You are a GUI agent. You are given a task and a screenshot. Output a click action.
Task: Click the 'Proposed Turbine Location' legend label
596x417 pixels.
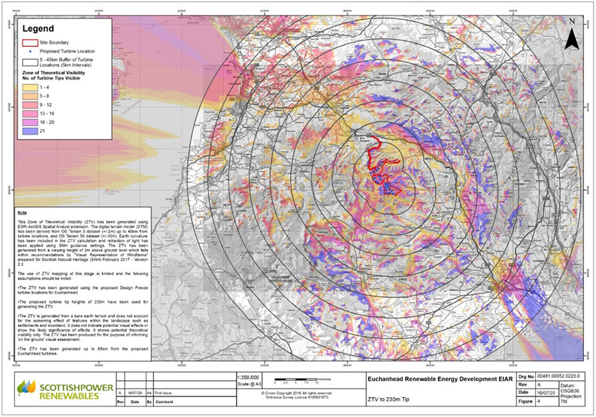click(67, 51)
